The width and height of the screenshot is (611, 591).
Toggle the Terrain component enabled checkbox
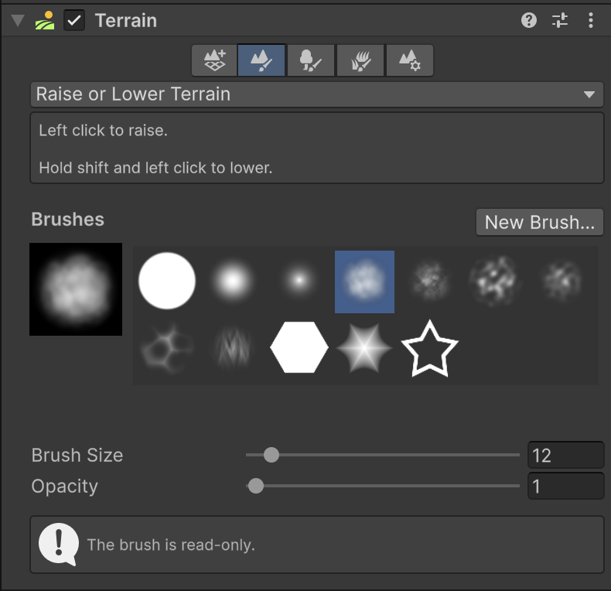[74, 21]
